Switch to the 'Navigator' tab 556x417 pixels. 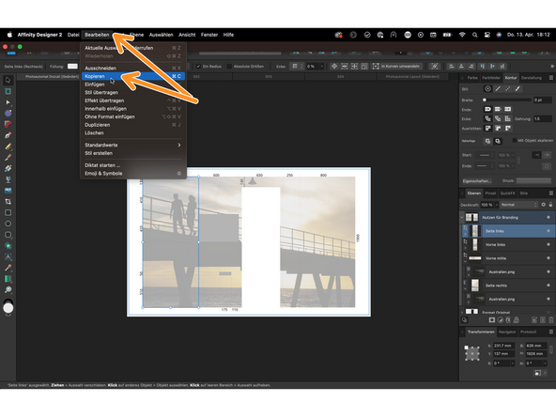tap(507, 332)
